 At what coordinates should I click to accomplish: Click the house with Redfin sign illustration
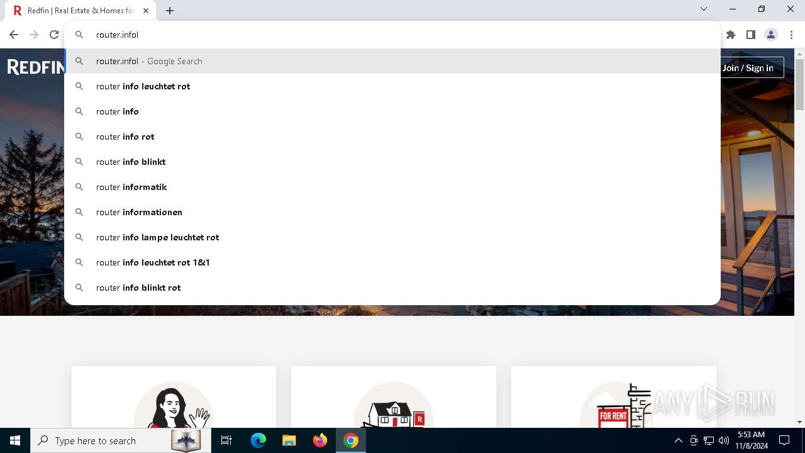(x=394, y=405)
